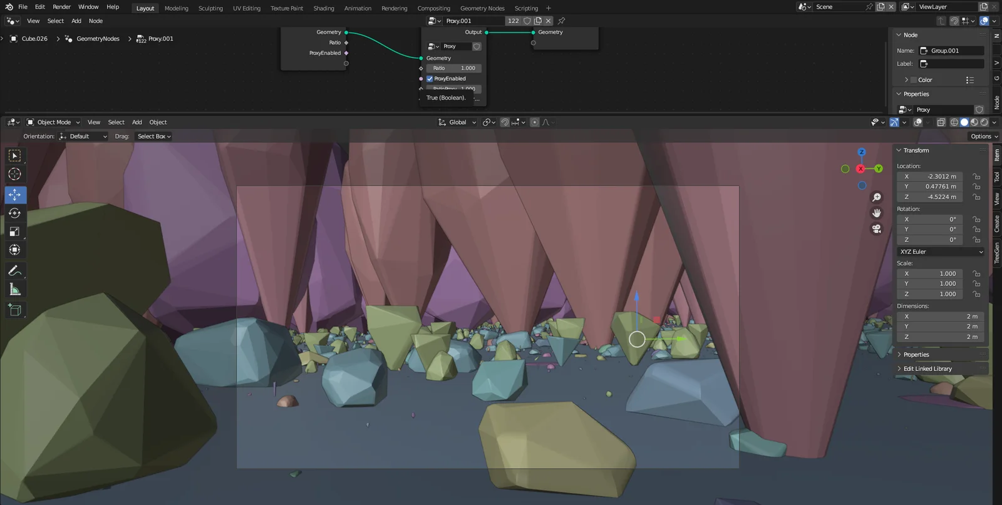The image size is (1002, 505).
Task: Open the viewport shading options dropdown arrow
Action: pyautogui.click(x=994, y=122)
